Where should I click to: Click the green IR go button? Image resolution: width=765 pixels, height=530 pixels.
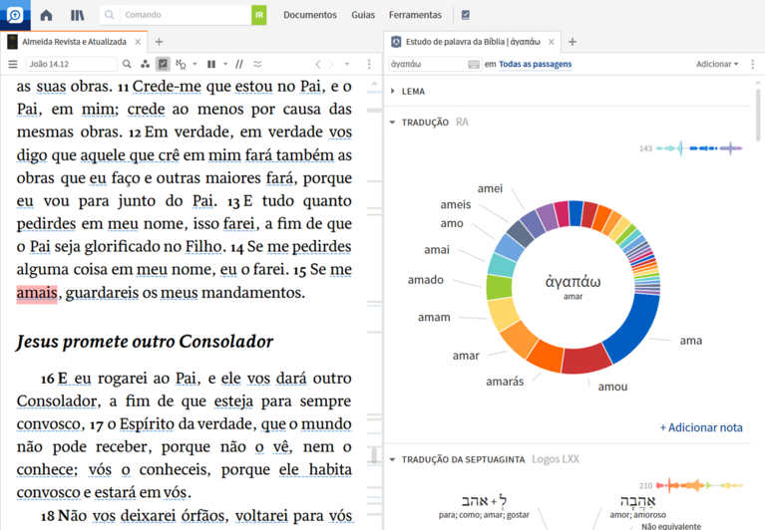click(259, 15)
